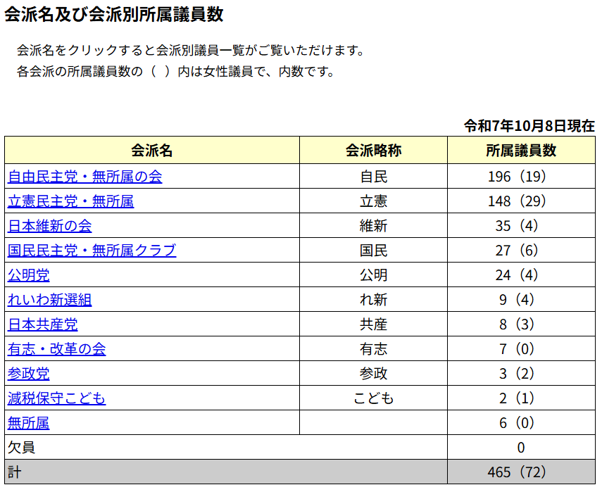The height and width of the screenshot is (492, 602).
Task: Select the れ新 abbreviation cell
Action: (x=374, y=300)
